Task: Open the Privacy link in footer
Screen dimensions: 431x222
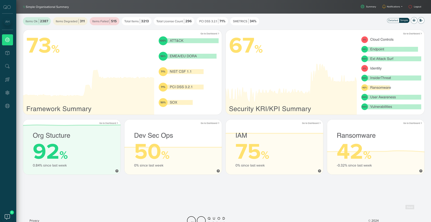Action: (x=34, y=220)
